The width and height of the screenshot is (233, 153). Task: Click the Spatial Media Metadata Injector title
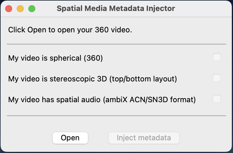(x=116, y=8)
